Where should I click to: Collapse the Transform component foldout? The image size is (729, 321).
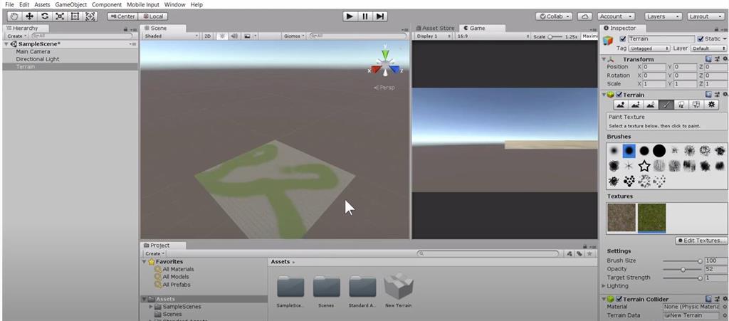point(604,60)
